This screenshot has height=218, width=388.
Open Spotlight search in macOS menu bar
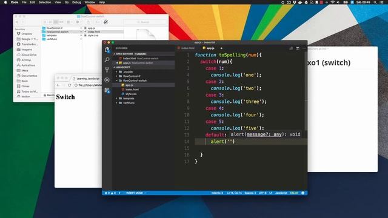coord(375,2)
